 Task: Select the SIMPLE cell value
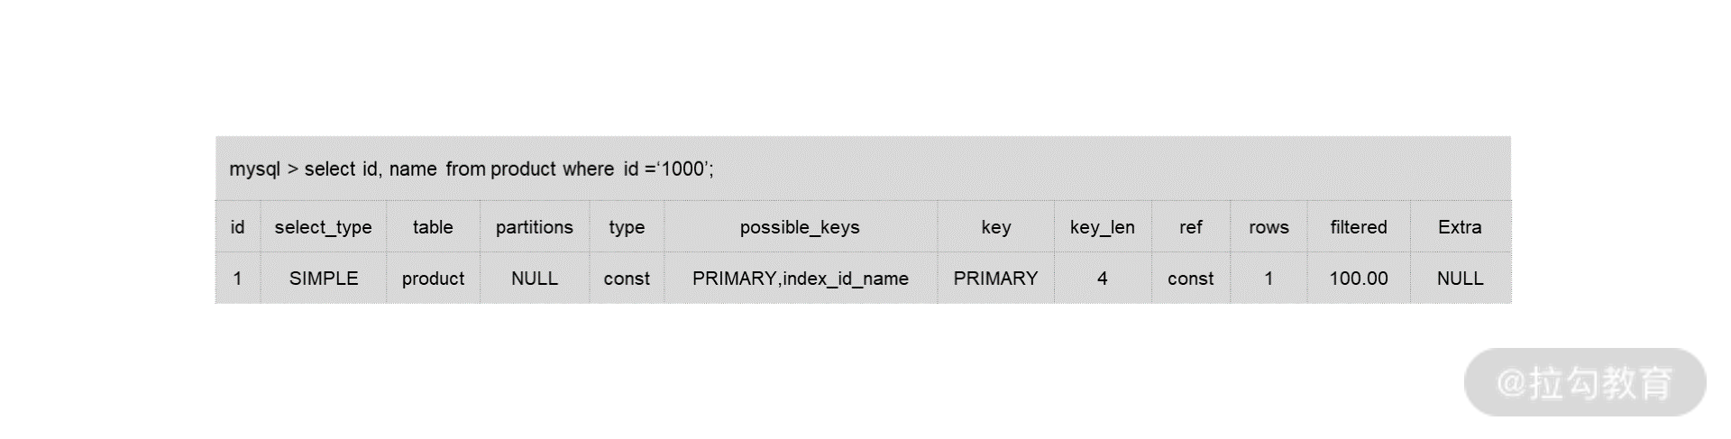[x=324, y=279]
